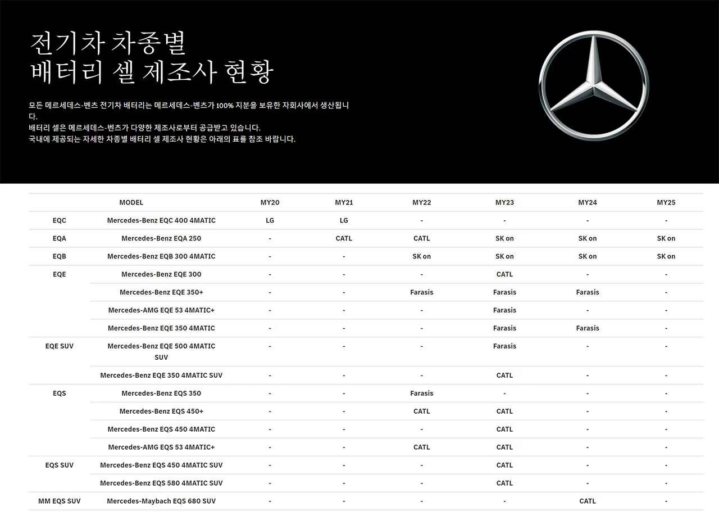The height and width of the screenshot is (516, 719).
Task: Select Farasis in MY24 for EQE 350+
Action: (x=588, y=292)
